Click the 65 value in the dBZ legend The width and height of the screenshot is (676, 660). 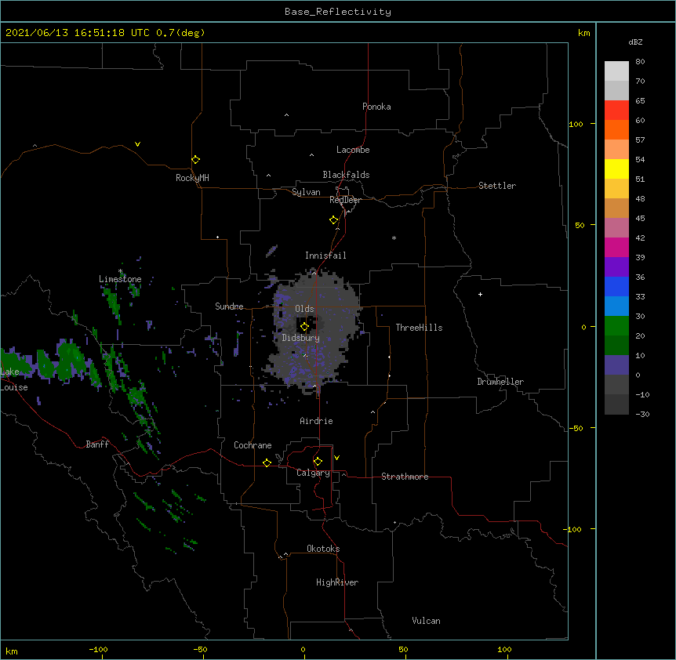640,100
